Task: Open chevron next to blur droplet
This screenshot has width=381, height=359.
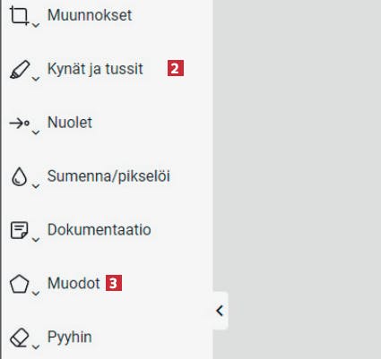Action: click(36, 186)
